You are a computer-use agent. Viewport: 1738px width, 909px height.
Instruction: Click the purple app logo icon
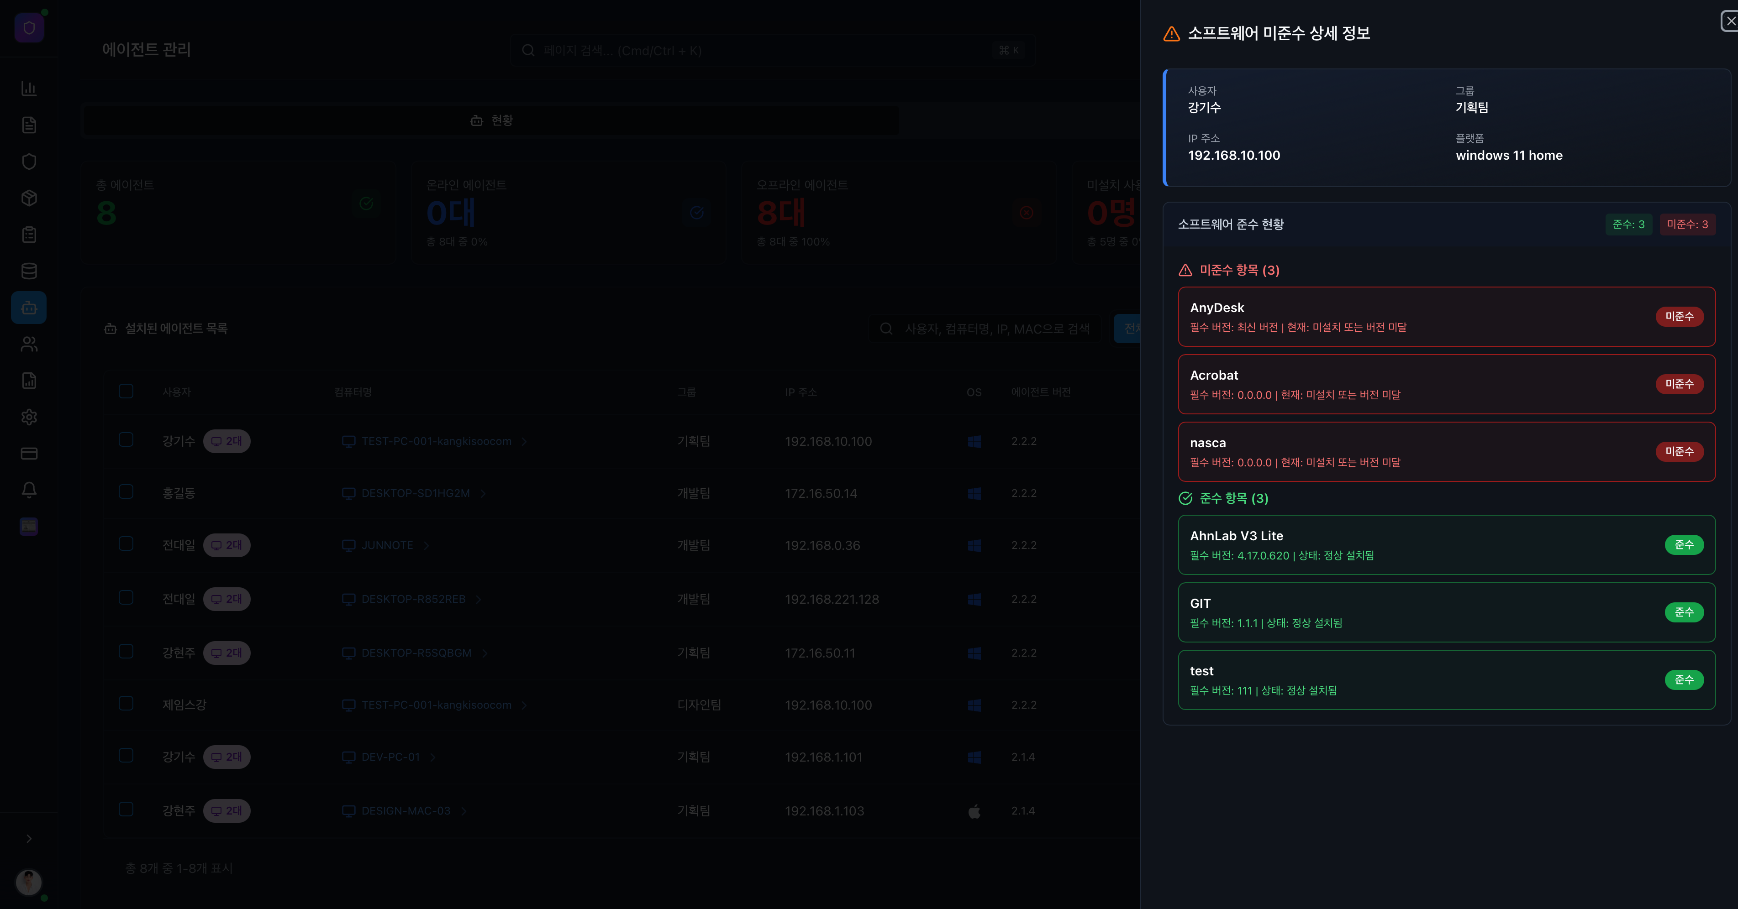[29, 28]
